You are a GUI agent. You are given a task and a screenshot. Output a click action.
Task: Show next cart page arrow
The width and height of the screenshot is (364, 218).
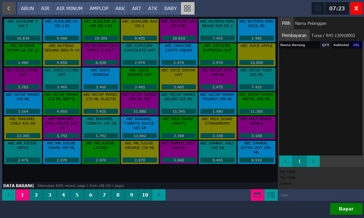pos(313,161)
